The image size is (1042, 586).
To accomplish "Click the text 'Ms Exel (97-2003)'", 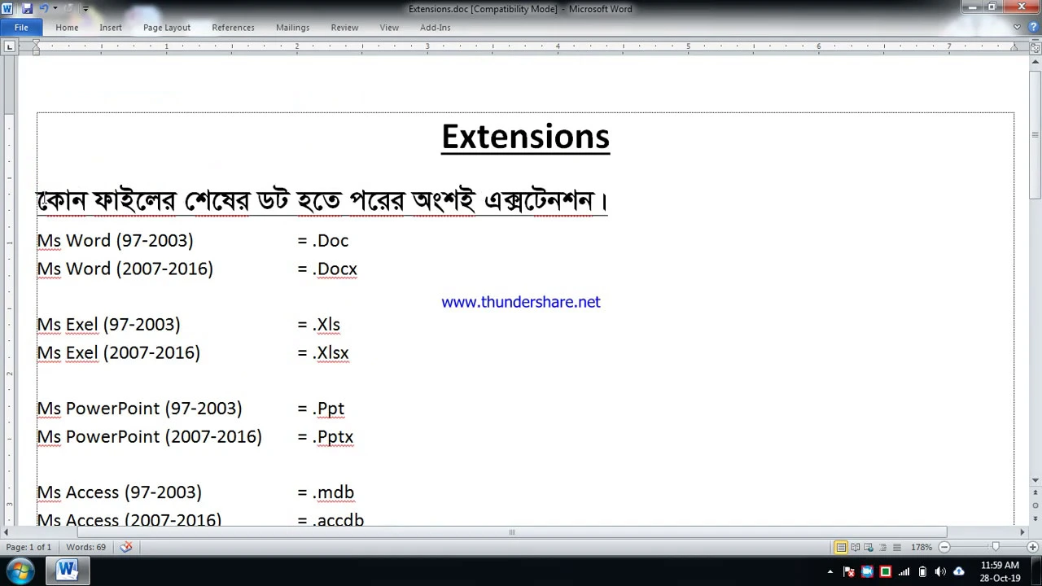I will coord(108,325).
